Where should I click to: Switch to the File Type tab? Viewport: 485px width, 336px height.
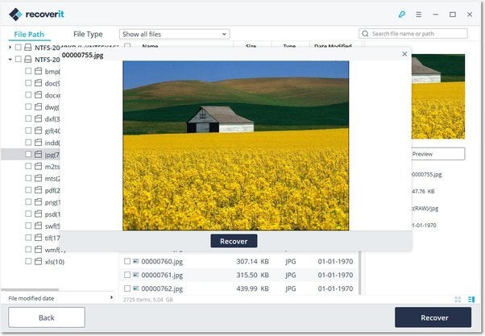88,35
